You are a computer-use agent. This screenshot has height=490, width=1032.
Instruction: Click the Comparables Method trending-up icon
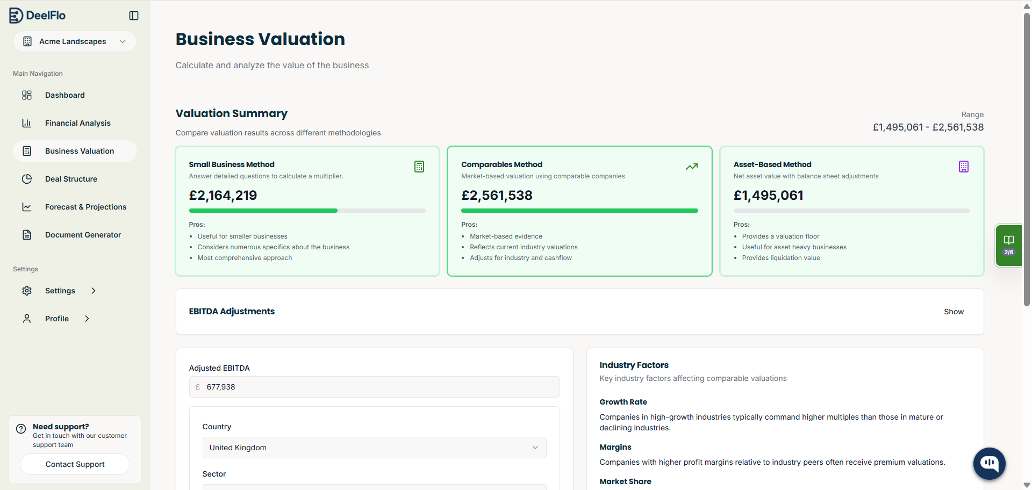pos(692,167)
